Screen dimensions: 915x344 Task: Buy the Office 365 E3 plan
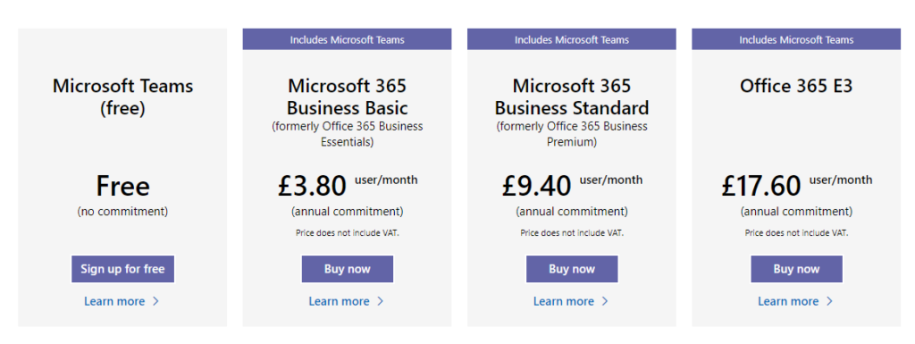(796, 269)
